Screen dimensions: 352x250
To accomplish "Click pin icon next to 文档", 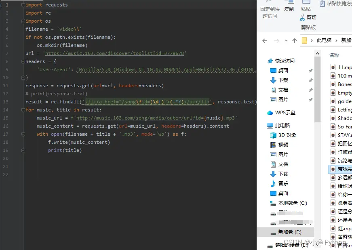I will [311, 90].
